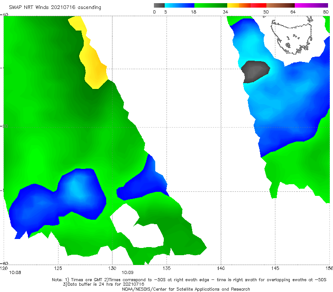Click the longitude label '145'
The width and height of the screenshot is (333, 292).
[x=275, y=268]
